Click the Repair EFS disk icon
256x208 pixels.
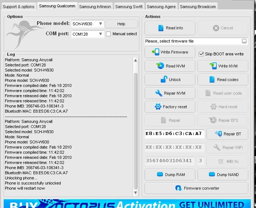pyautogui.click(x=213, y=120)
